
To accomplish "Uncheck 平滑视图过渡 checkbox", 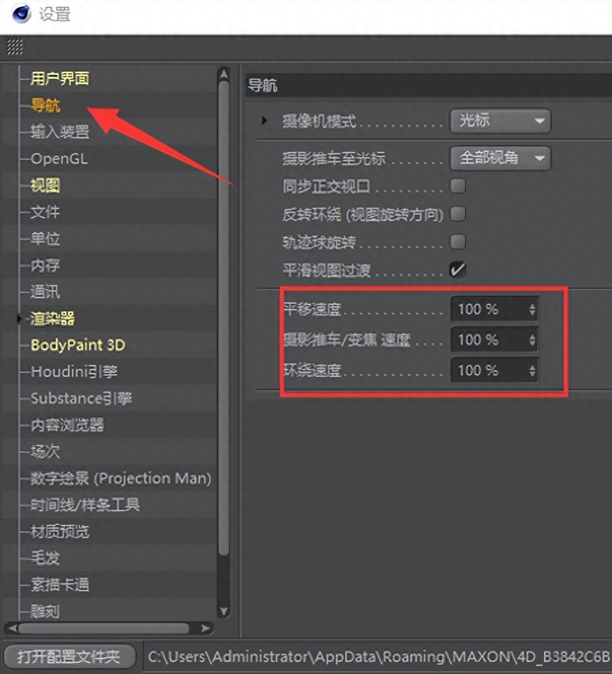I will click(x=458, y=270).
